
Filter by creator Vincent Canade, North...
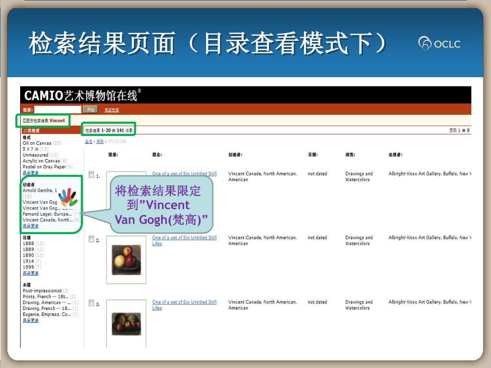pyautogui.click(x=47, y=220)
